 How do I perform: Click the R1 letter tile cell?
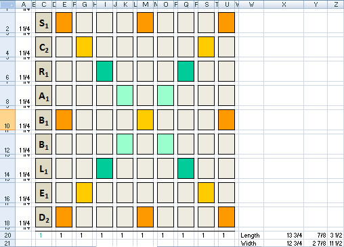(44, 71)
